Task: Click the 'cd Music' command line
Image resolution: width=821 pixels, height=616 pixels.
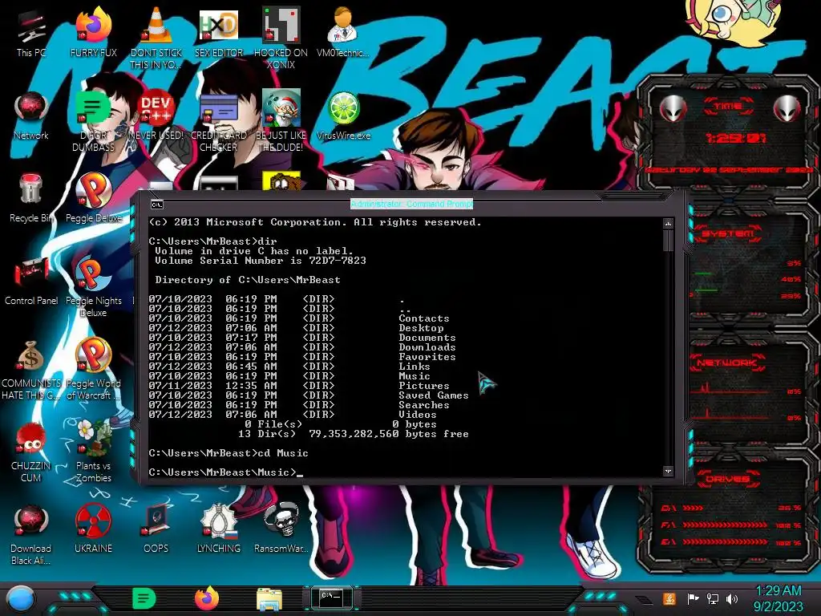Action: [229, 453]
